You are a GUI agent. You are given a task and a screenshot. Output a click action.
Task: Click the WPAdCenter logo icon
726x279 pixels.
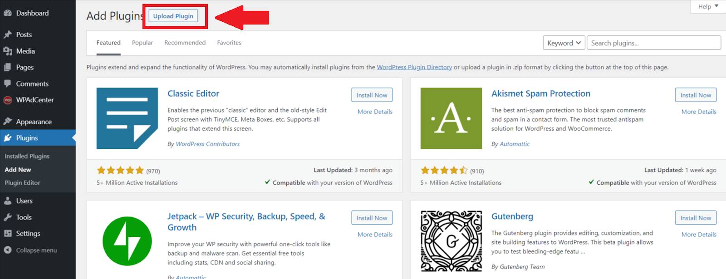click(8, 100)
